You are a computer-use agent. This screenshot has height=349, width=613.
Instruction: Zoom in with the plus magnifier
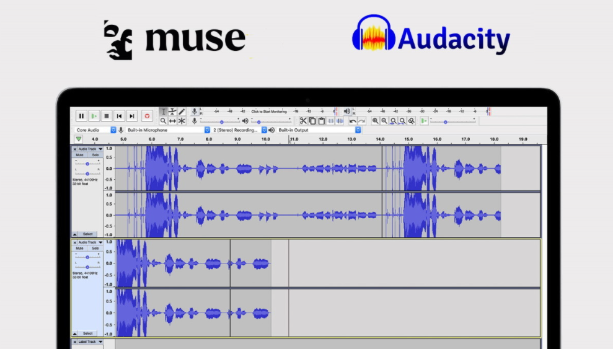376,121
